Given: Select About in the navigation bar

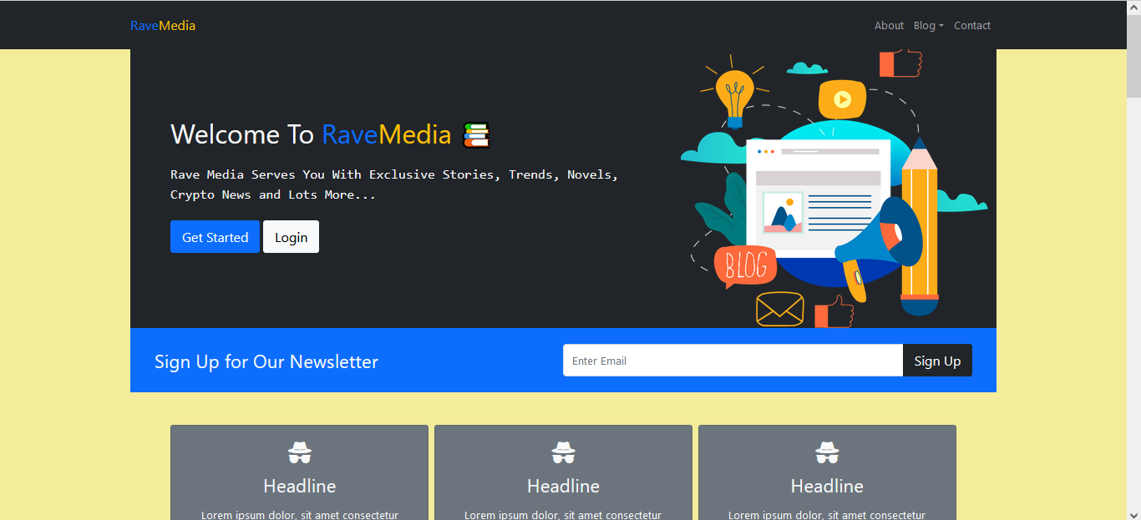Looking at the screenshot, I should point(889,25).
